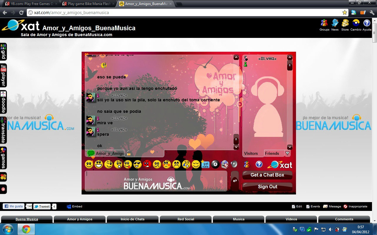Insert the tongue-out emoticon

coord(128,164)
